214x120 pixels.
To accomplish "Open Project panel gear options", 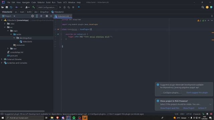I will tap(47, 16).
